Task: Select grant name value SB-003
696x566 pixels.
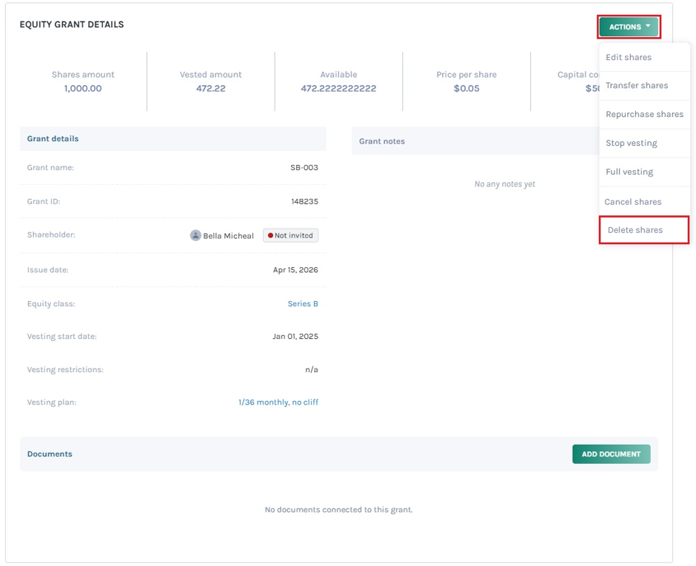Action: pyautogui.click(x=304, y=168)
